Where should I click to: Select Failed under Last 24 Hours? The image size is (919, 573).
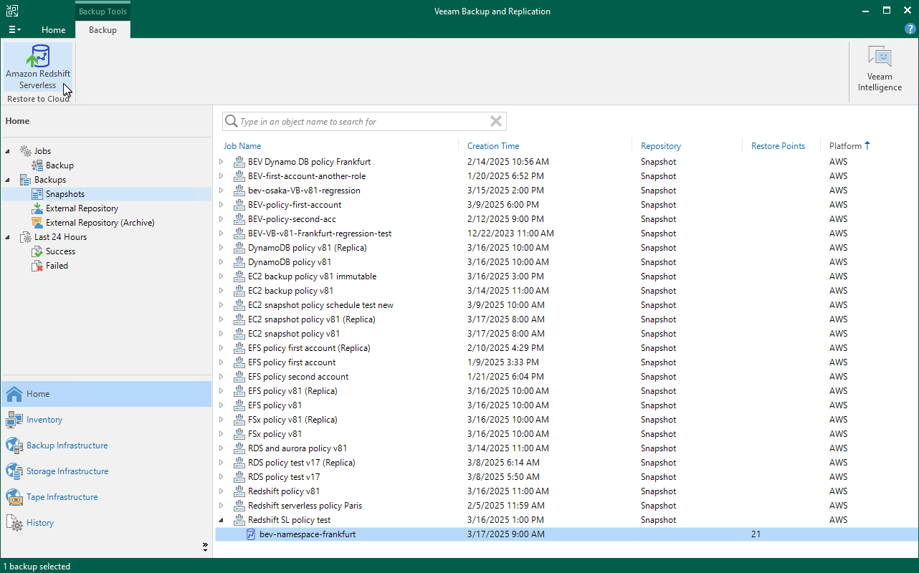[57, 266]
